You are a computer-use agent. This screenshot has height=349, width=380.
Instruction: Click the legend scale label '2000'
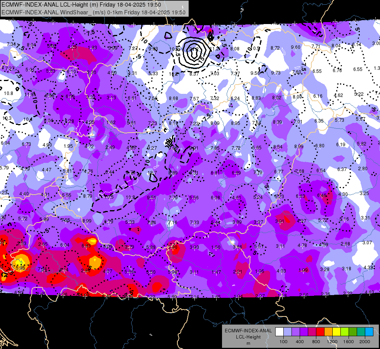click(365, 342)
